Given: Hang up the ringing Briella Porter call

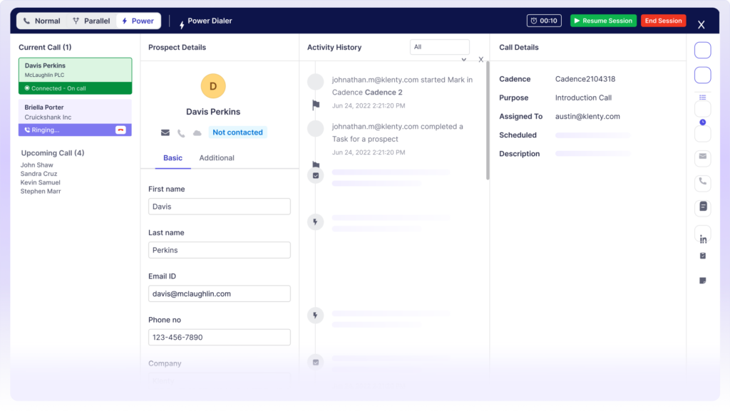Looking at the screenshot, I should click(120, 130).
